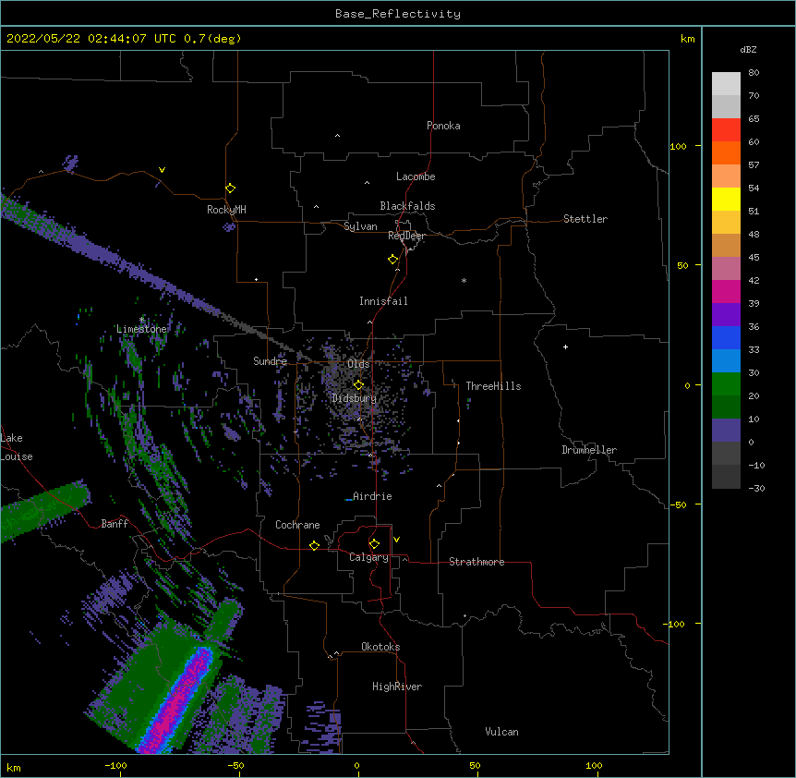This screenshot has width=796, height=778.
Task: Click the blue 36 dBZ legend swatch
Action: [x=726, y=337]
